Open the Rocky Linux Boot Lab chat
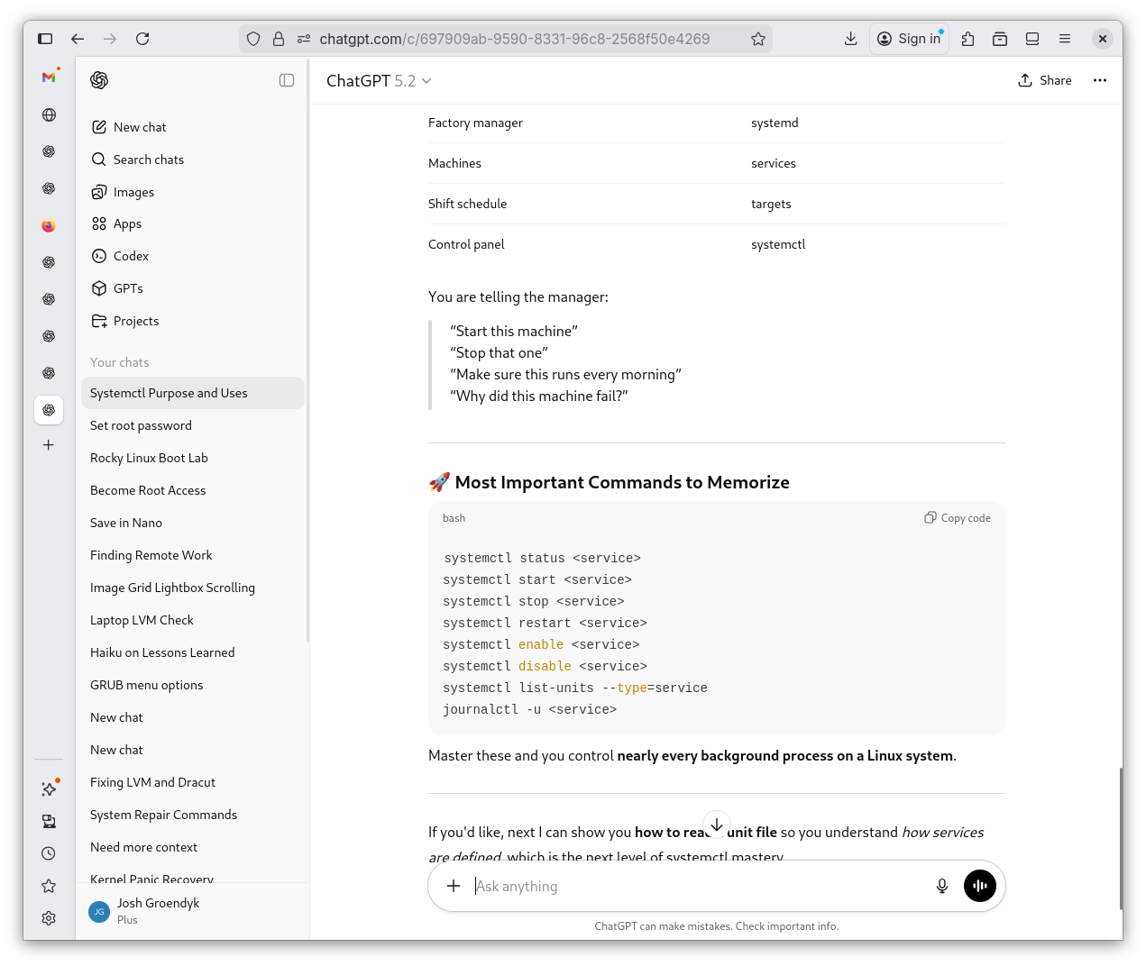1146x966 pixels. point(149,458)
